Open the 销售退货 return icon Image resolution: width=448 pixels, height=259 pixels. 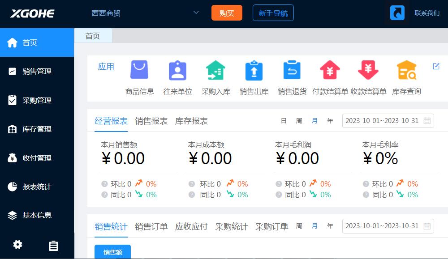pos(292,70)
